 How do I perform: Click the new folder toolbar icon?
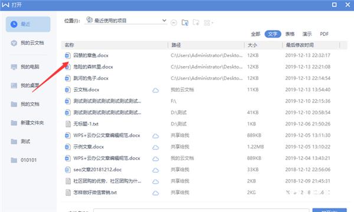[x=196, y=22]
